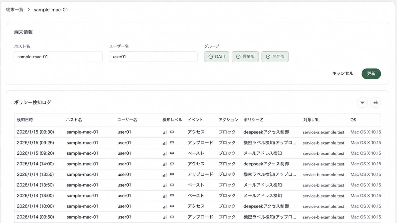Screen dimensions: 397x223
Task: Click ブロック action in 13:00 row
Action: pos(227,196)
